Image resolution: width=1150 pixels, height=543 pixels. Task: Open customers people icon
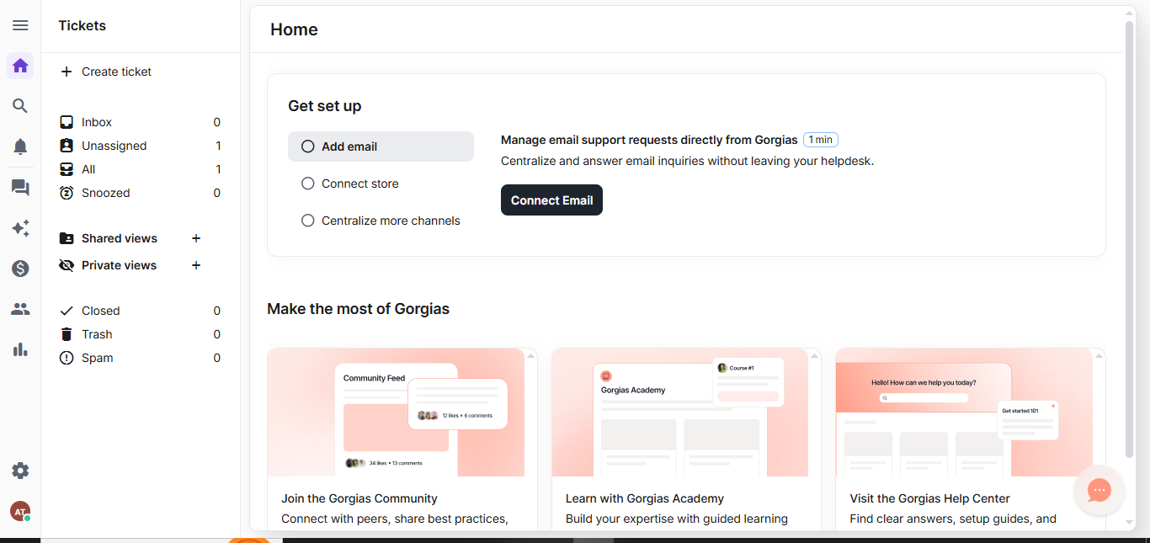20,309
